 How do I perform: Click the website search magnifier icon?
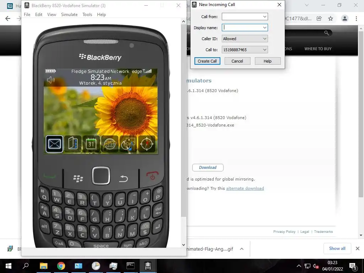click(x=327, y=33)
